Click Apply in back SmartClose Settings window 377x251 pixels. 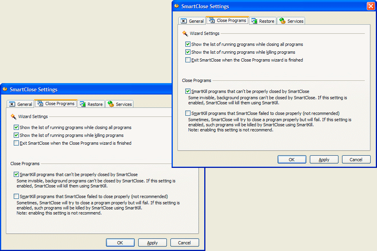(x=152, y=243)
